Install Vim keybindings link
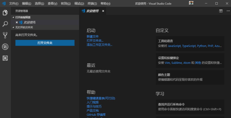231x118 pixels. (167, 63)
